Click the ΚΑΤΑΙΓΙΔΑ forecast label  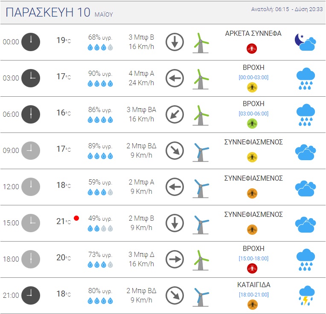pyautogui.click(x=253, y=285)
